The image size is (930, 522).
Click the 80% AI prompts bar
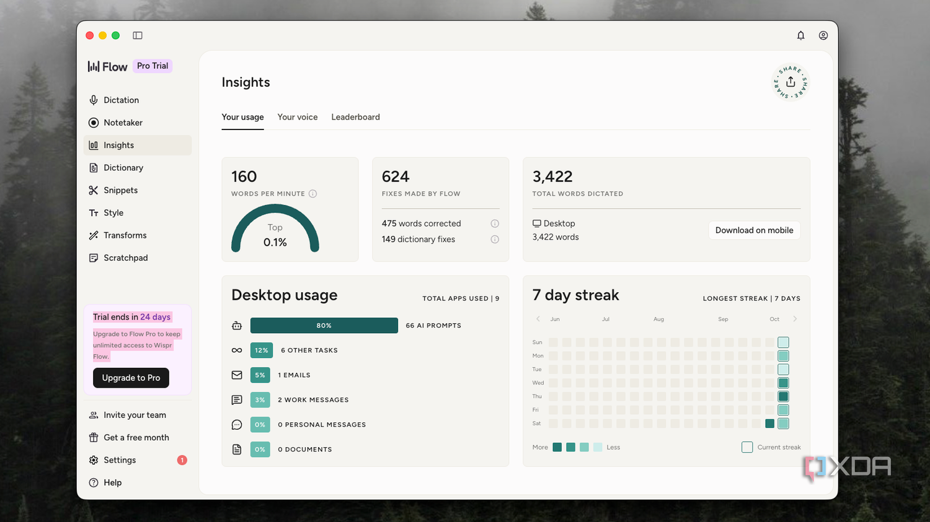pos(324,326)
